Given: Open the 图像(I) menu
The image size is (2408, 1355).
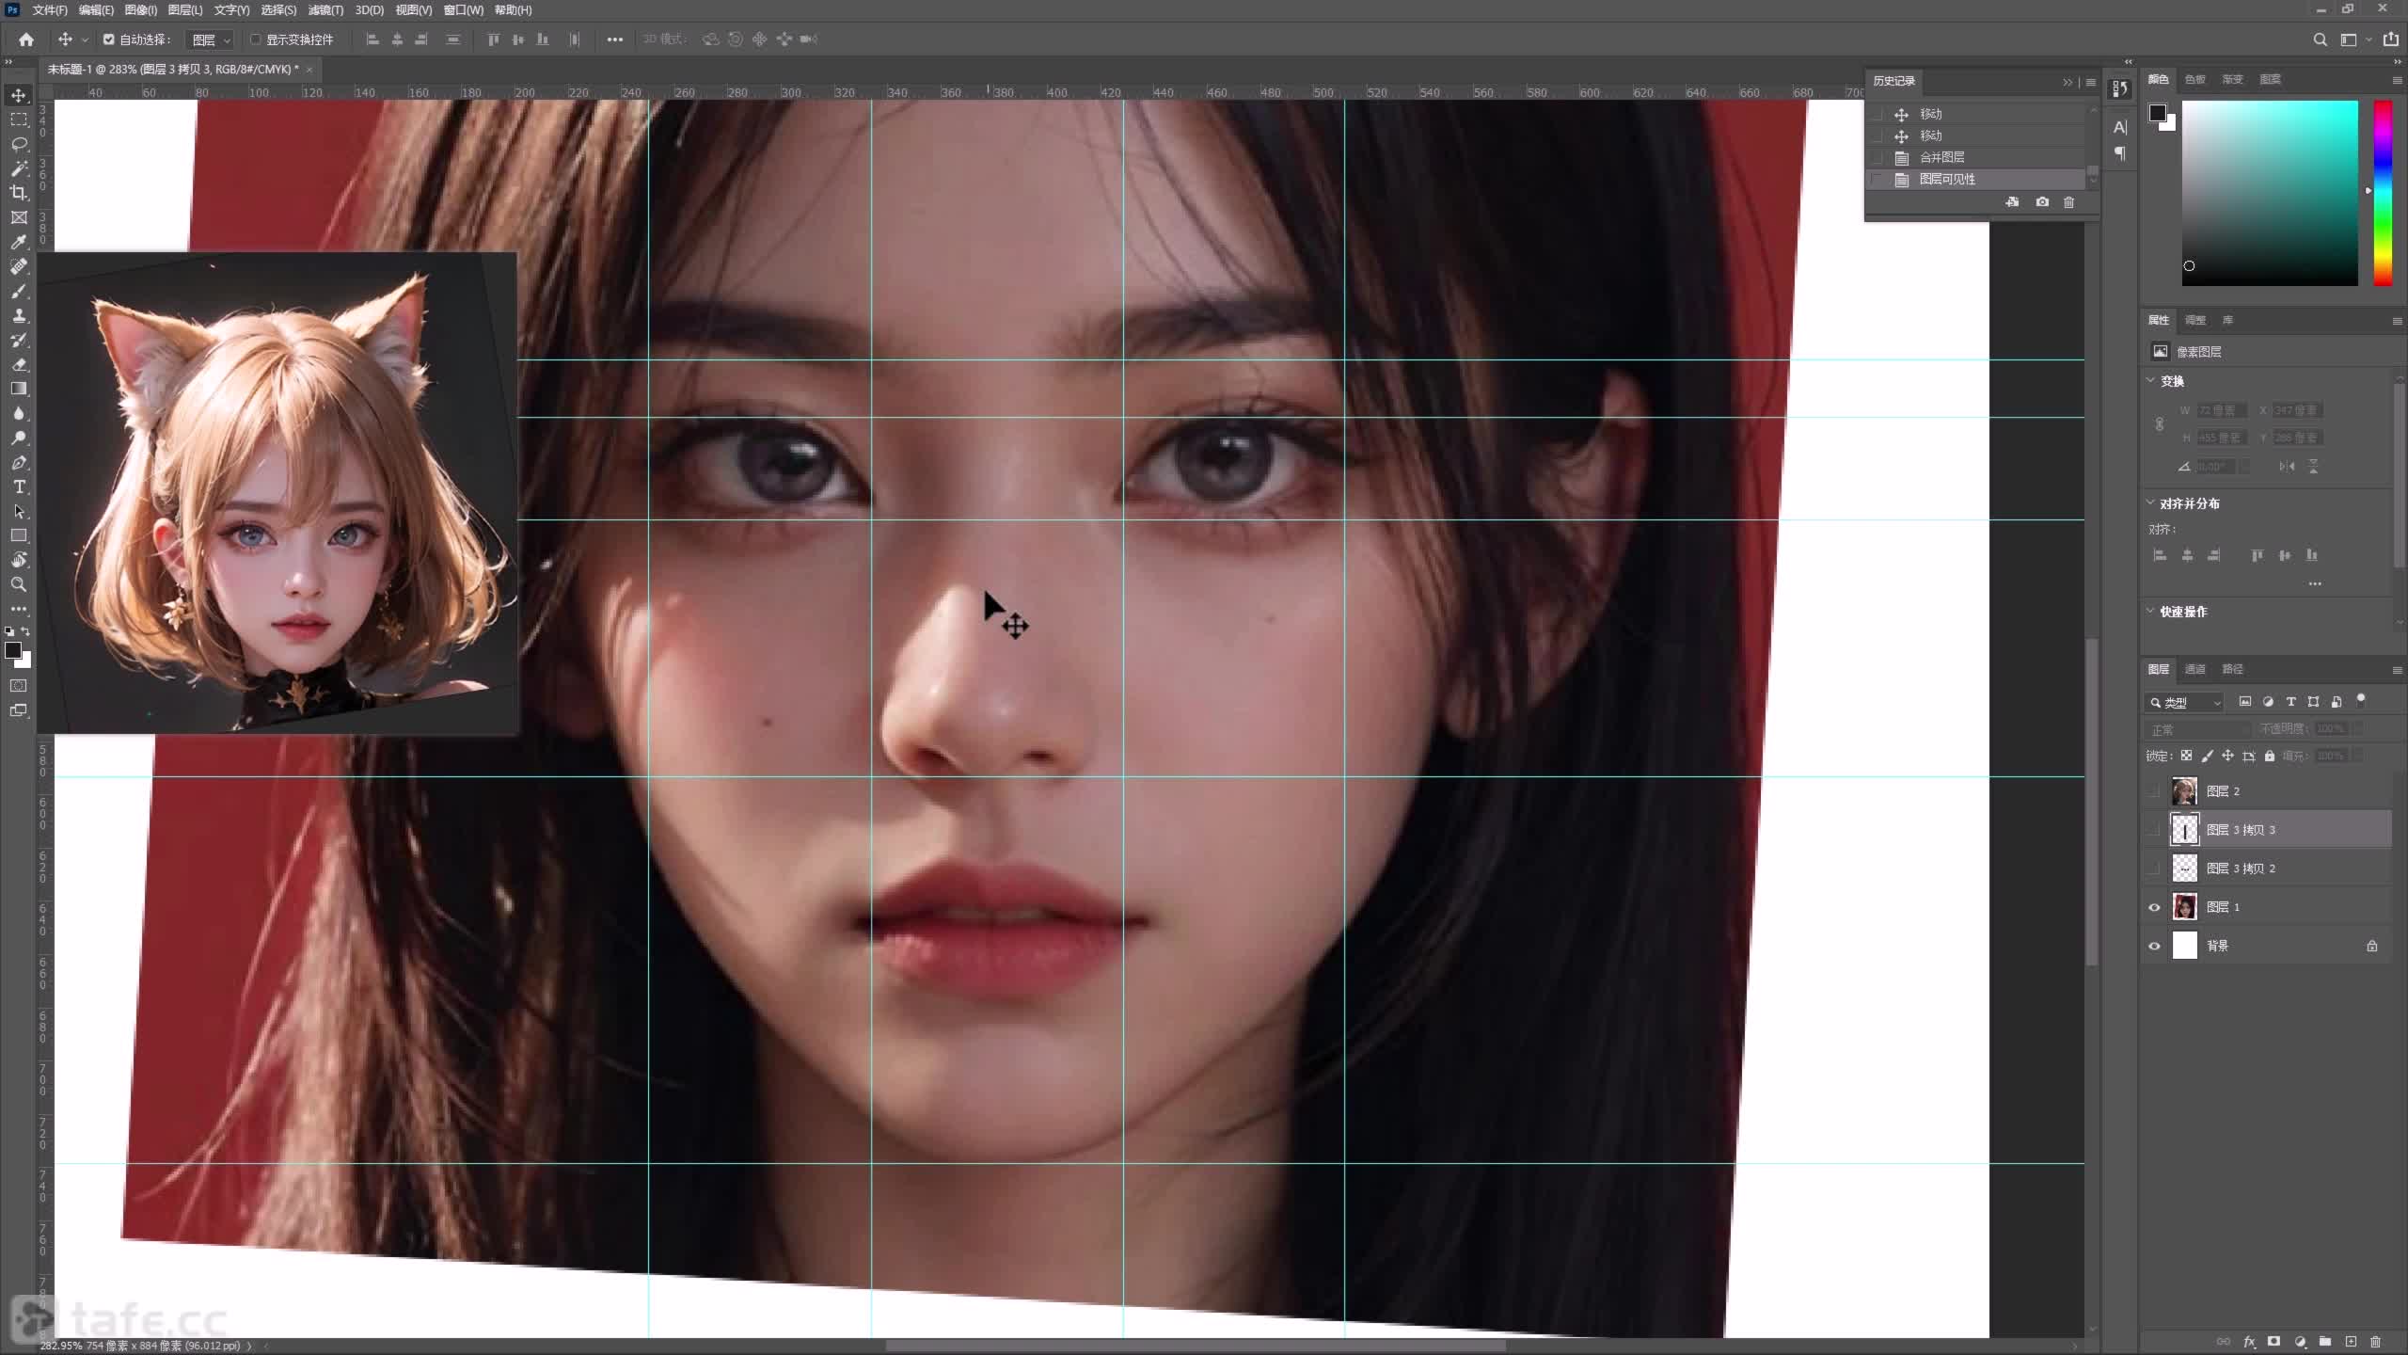Looking at the screenshot, I should click(x=141, y=10).
